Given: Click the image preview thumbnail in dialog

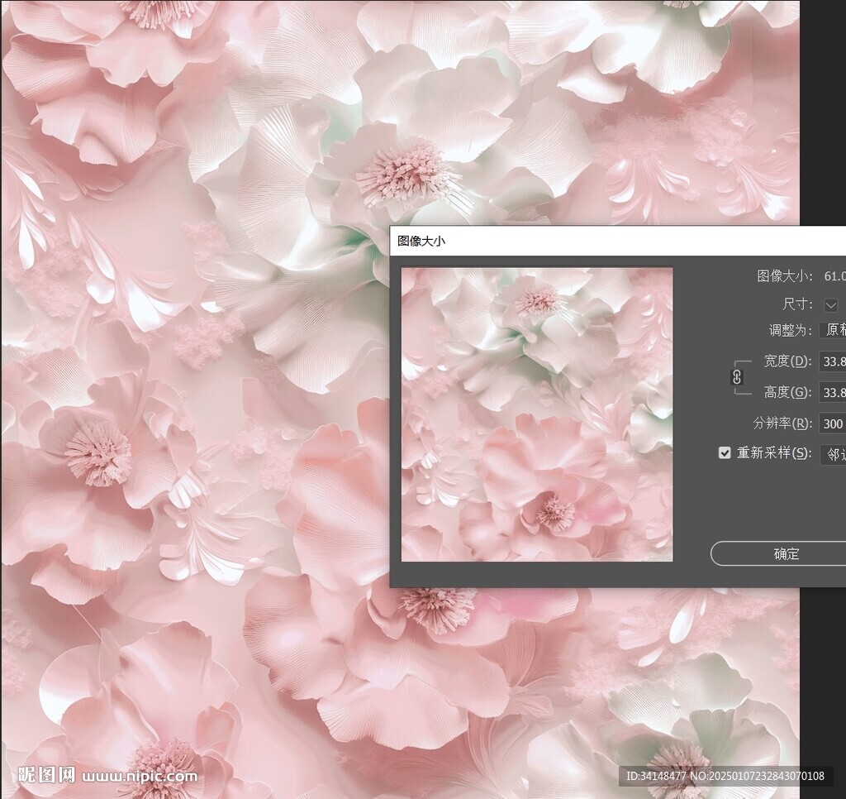Looking at the screenshot, I should point(535,414).
